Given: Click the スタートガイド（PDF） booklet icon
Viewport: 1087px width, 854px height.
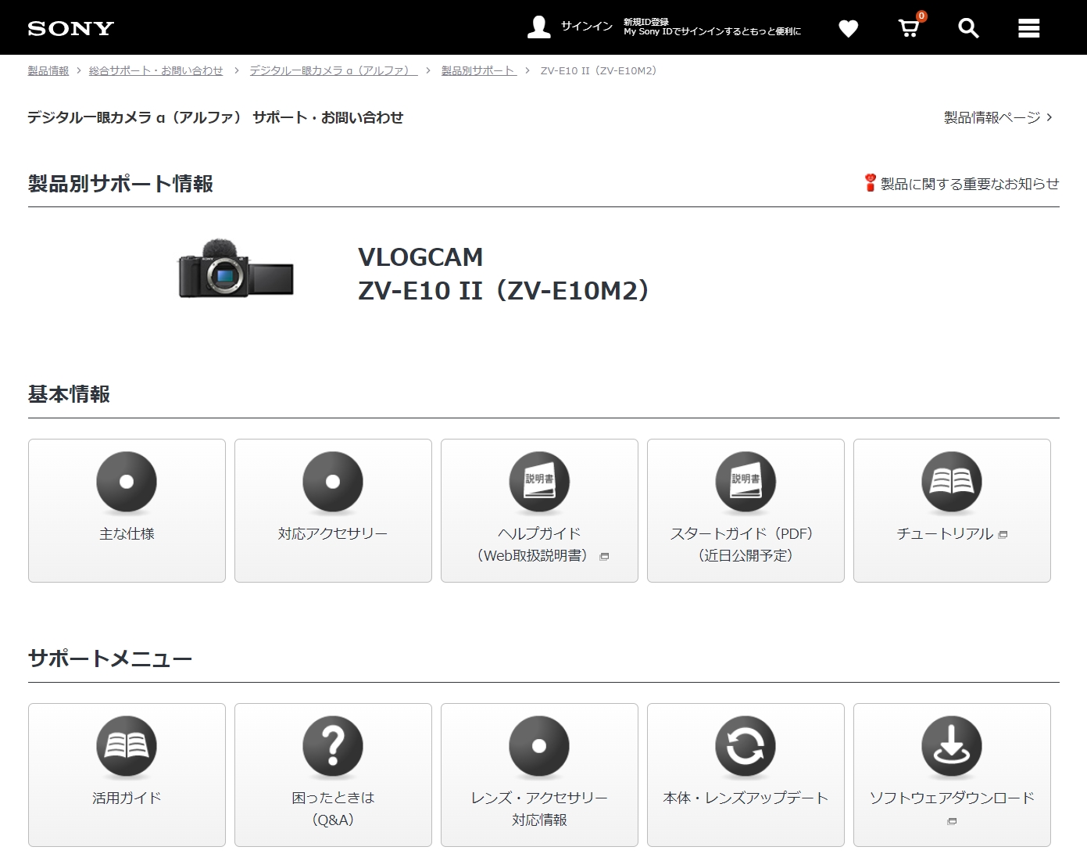Looking at the screenshot, I should tap(746, 483).
